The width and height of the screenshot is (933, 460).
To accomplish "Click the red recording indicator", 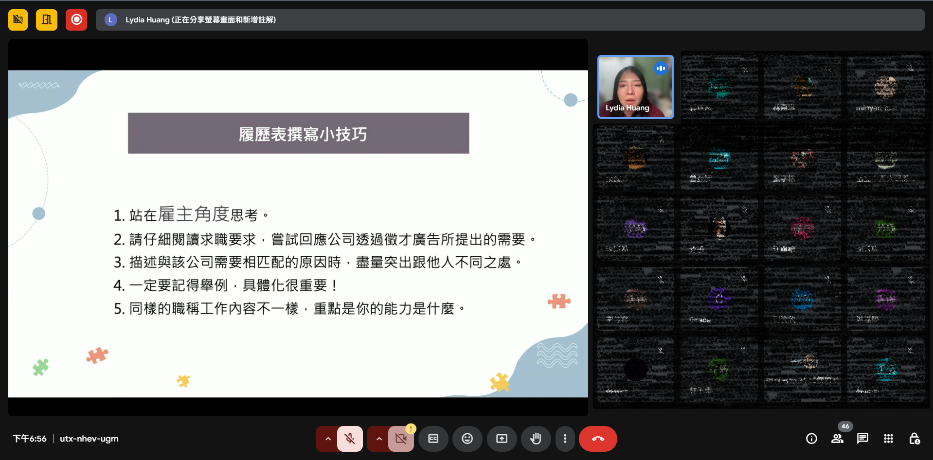I will 76,19.
